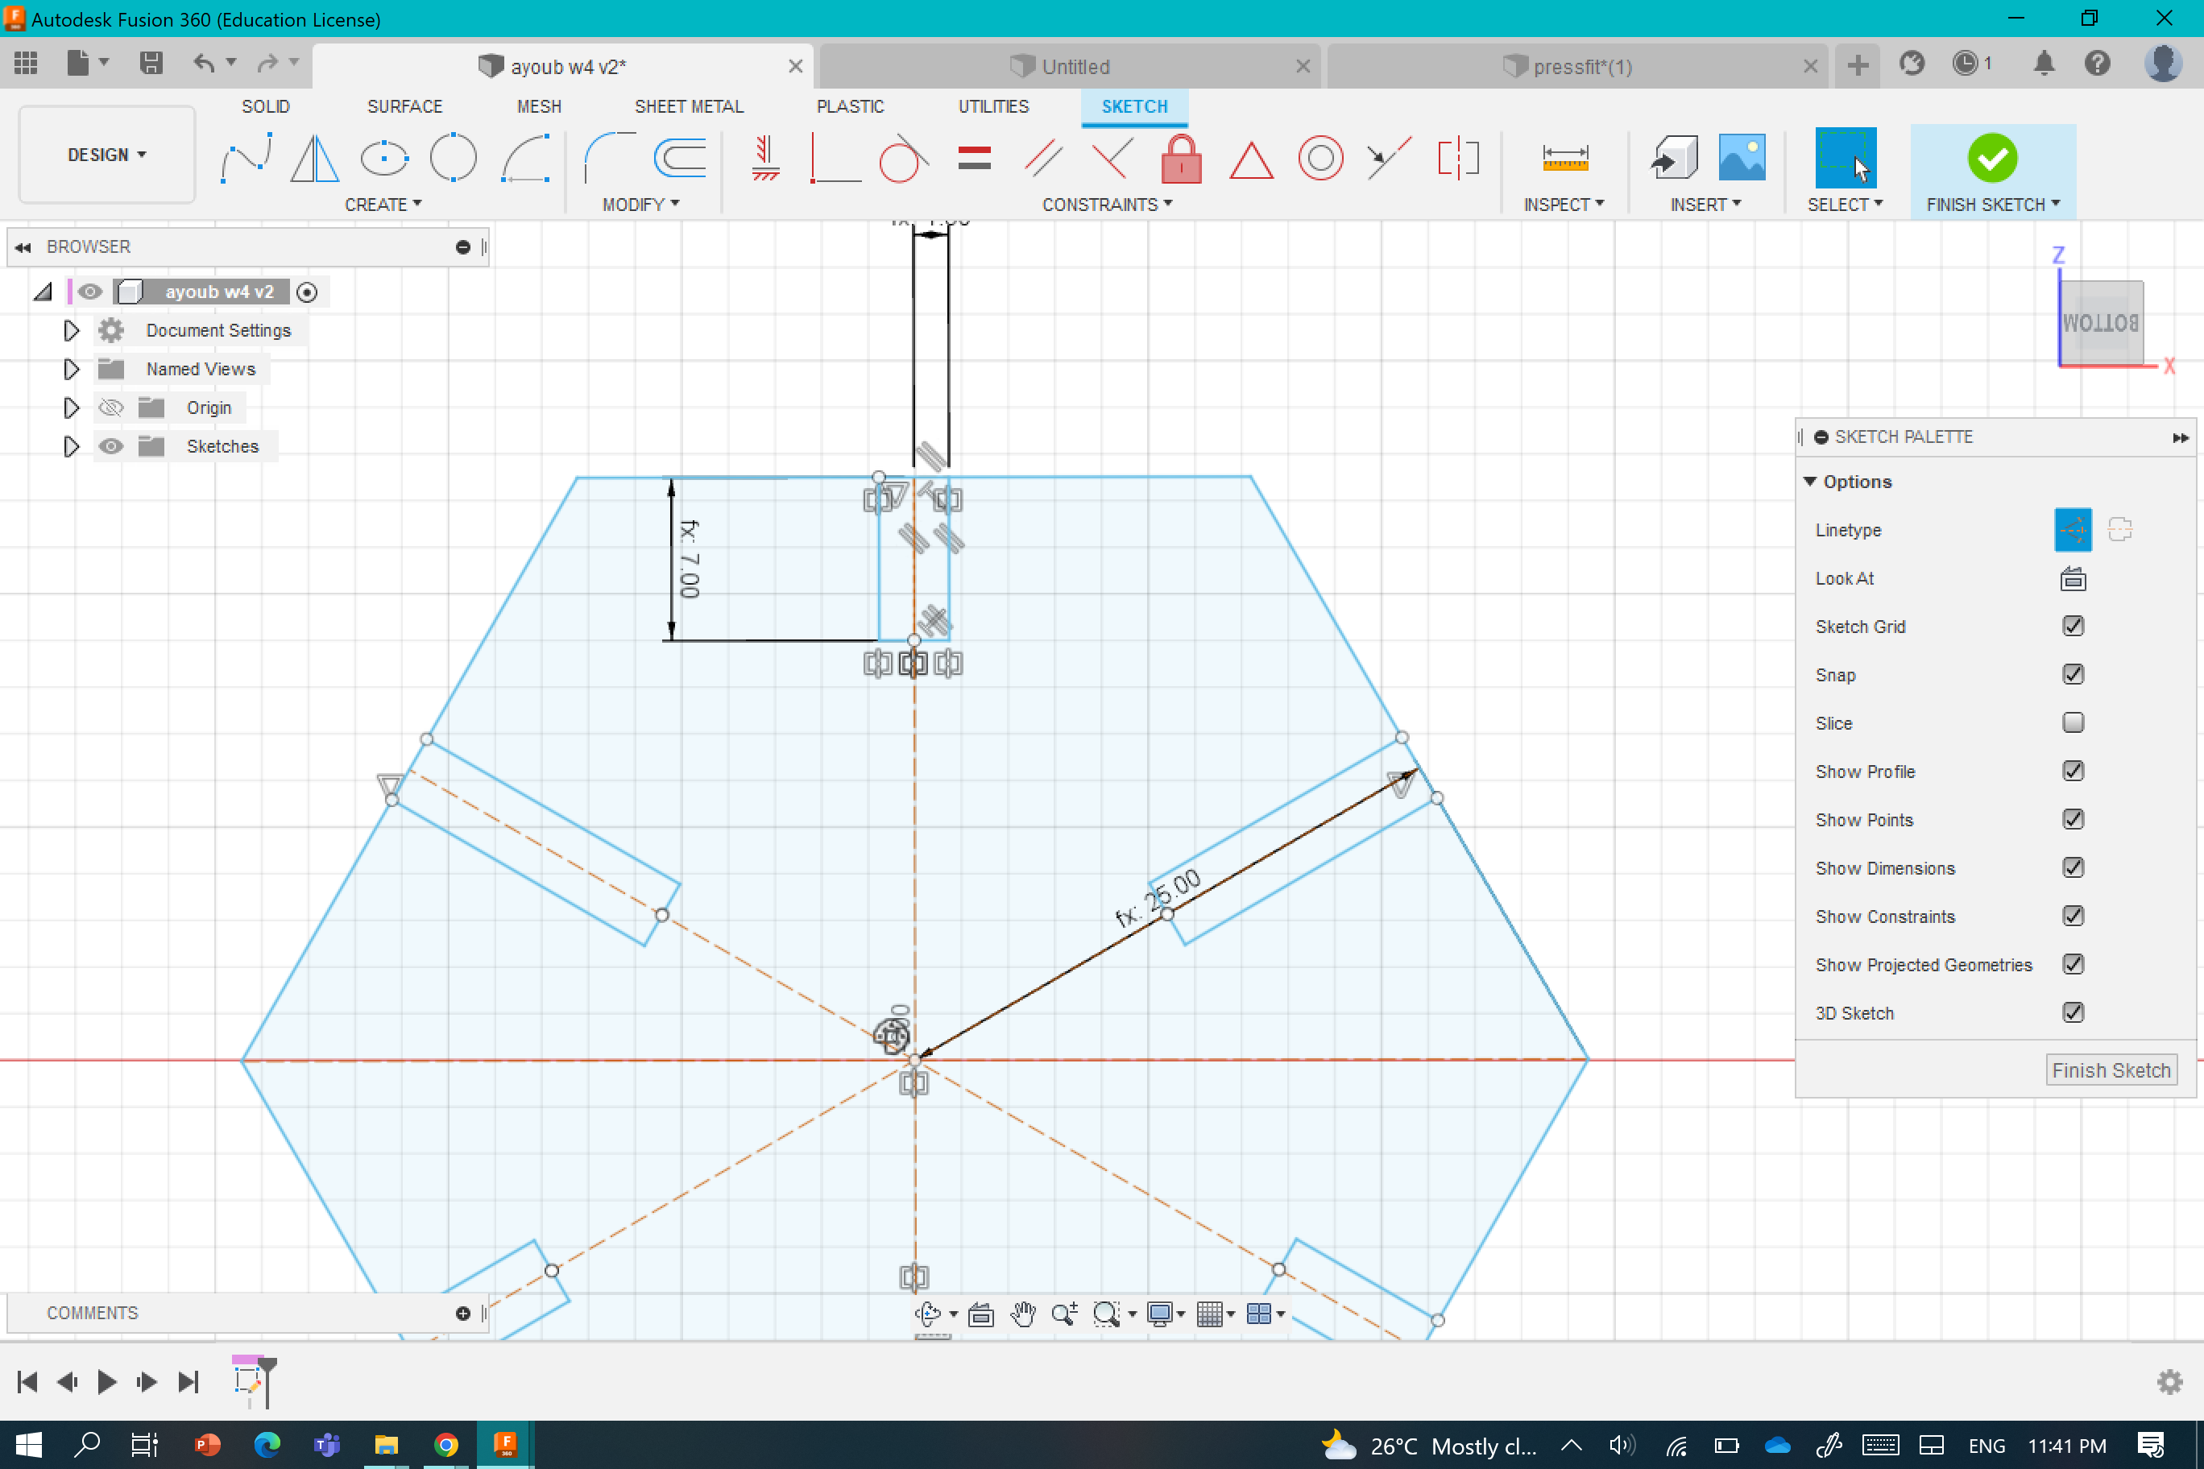Apply the Fix/Unfix lock constraint

click(x=1181, y=159)
